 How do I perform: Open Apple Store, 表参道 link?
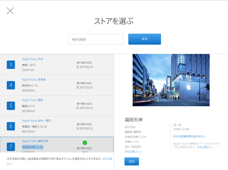point(34,79)
